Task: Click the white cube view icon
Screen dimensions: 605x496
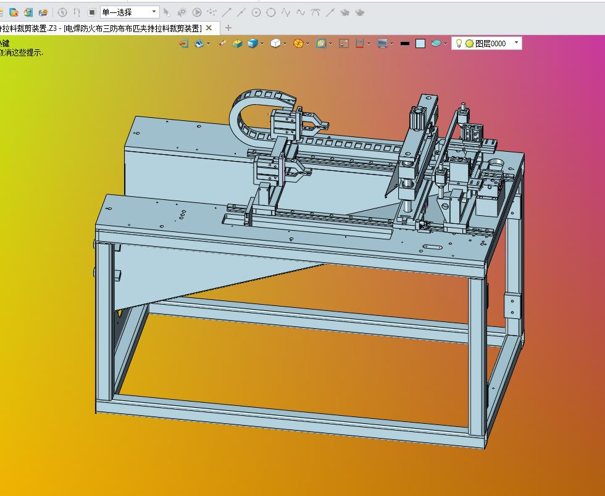Action: click(x=275, y=44)
